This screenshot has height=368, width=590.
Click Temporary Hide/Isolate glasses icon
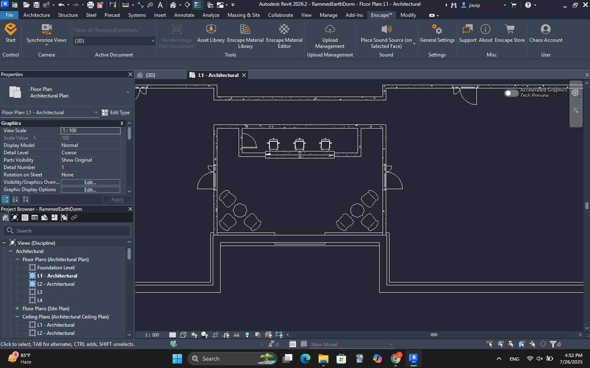pos(237,335)
